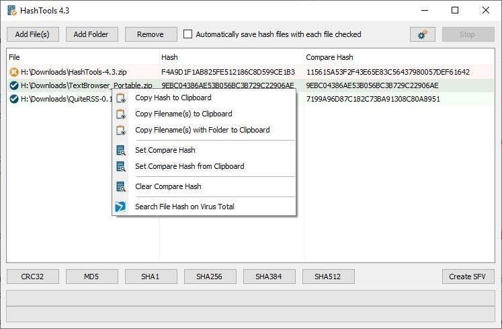Select the H:\Downloads\HashTools-4.3.zip row
Viewport: 502px width, 329px height.
[251, 72]
